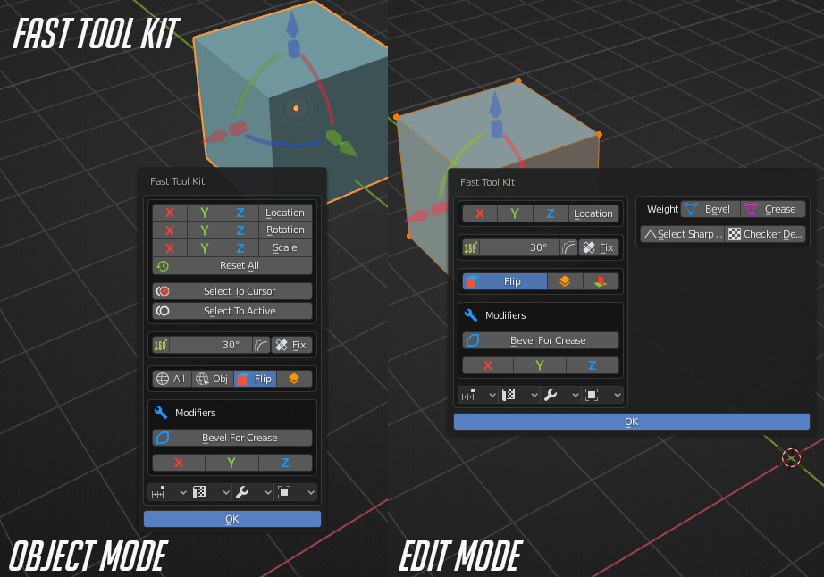Open checker texture dropdown in Edit Mode panel

[x=520, y=395]
